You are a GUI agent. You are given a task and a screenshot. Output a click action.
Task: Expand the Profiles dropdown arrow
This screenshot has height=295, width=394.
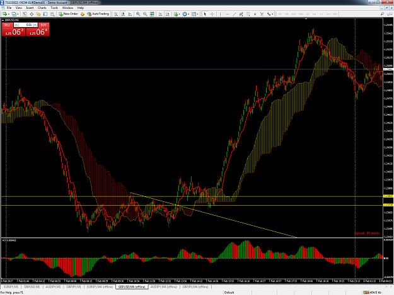(18, 14)
